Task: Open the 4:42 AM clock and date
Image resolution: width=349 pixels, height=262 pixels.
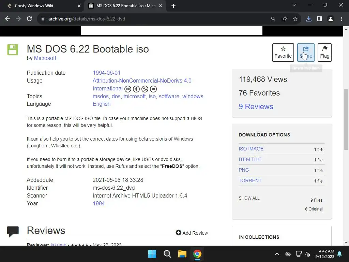Action: coord(325,254)
